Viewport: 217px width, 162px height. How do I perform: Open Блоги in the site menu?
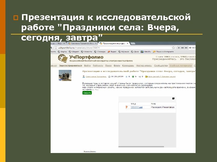(117, 66)
